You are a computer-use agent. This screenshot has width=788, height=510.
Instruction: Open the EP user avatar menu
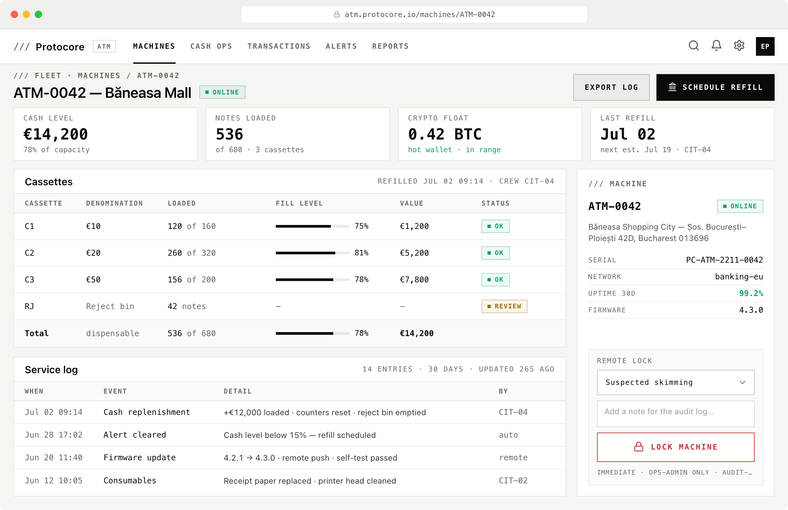(x=765, y=46)
